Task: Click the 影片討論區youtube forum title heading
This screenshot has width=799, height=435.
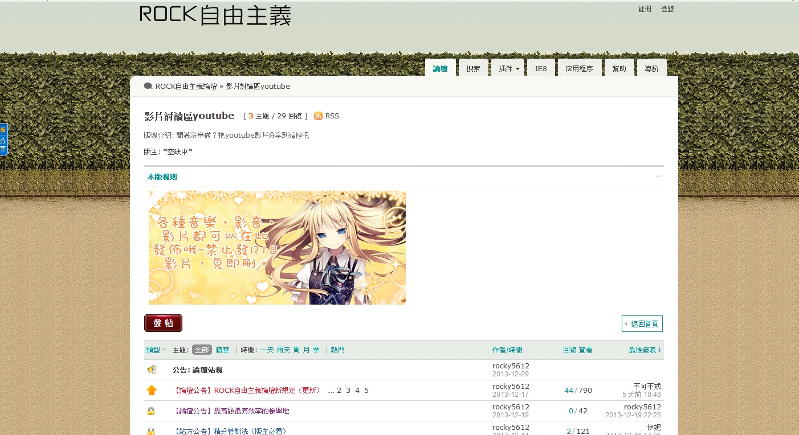Action: click(x=189, y=116)
